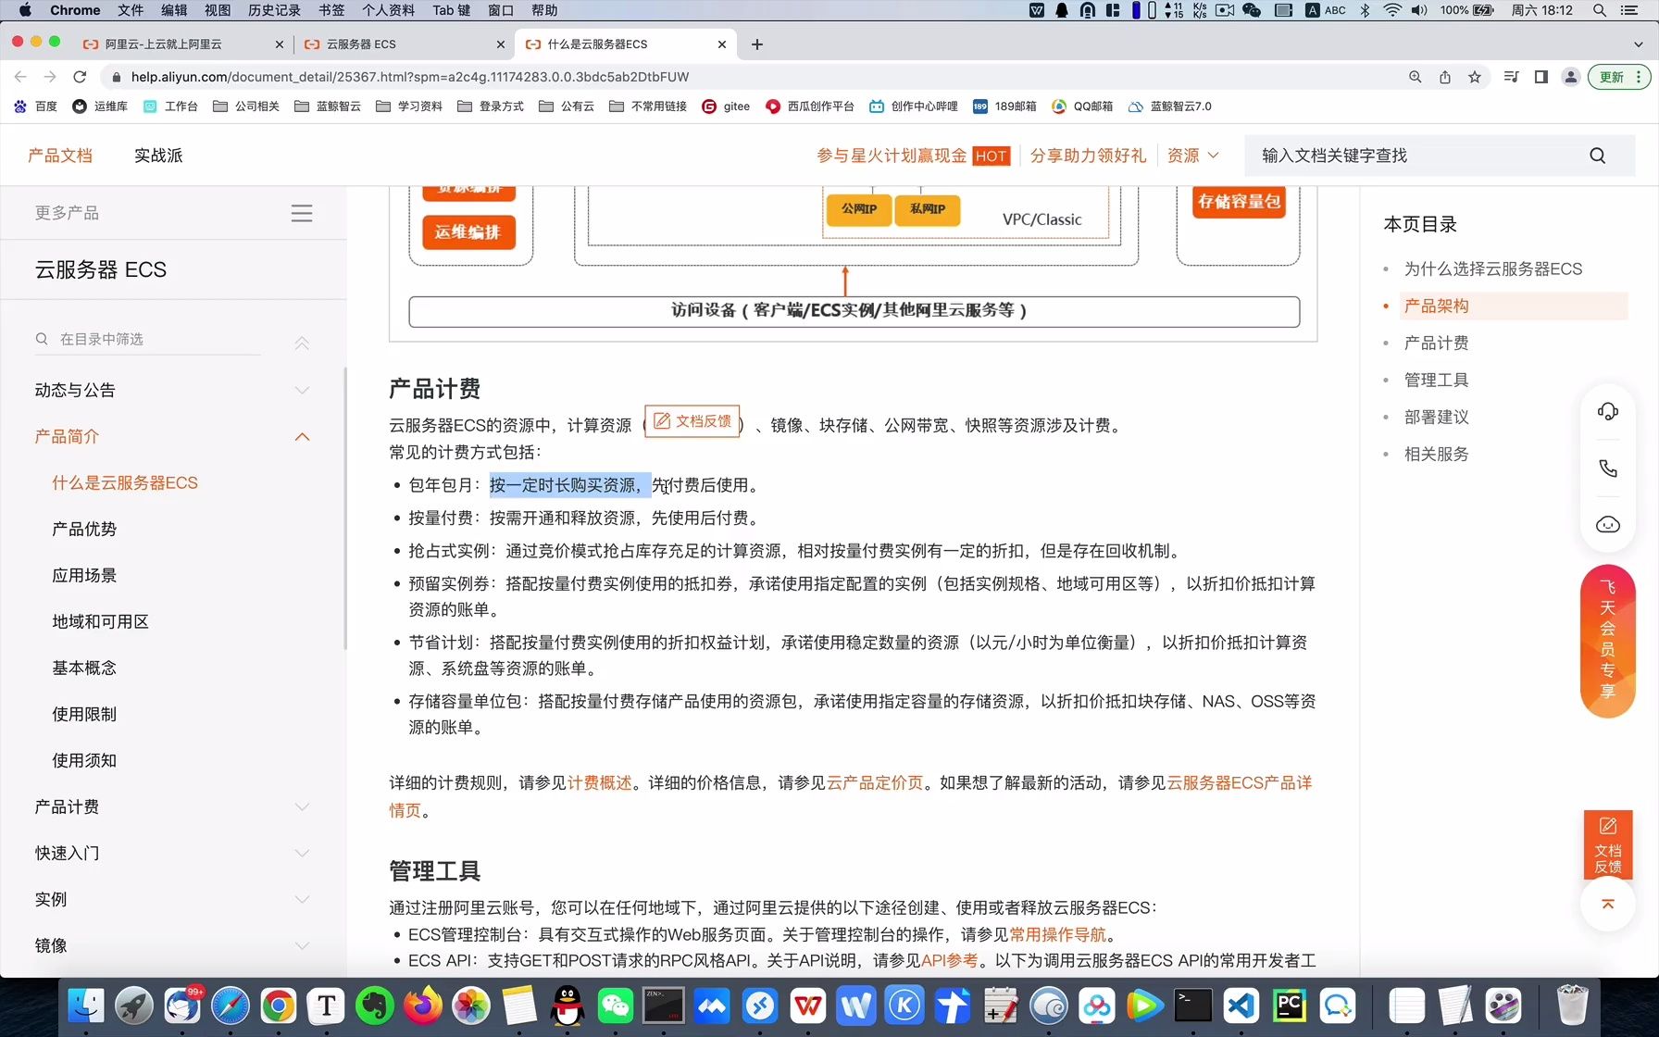Image resolution: width=1659 pixels, height=1037 pixels.
Task: Expand the 动态与公告 section
Action: pos(302,391)
